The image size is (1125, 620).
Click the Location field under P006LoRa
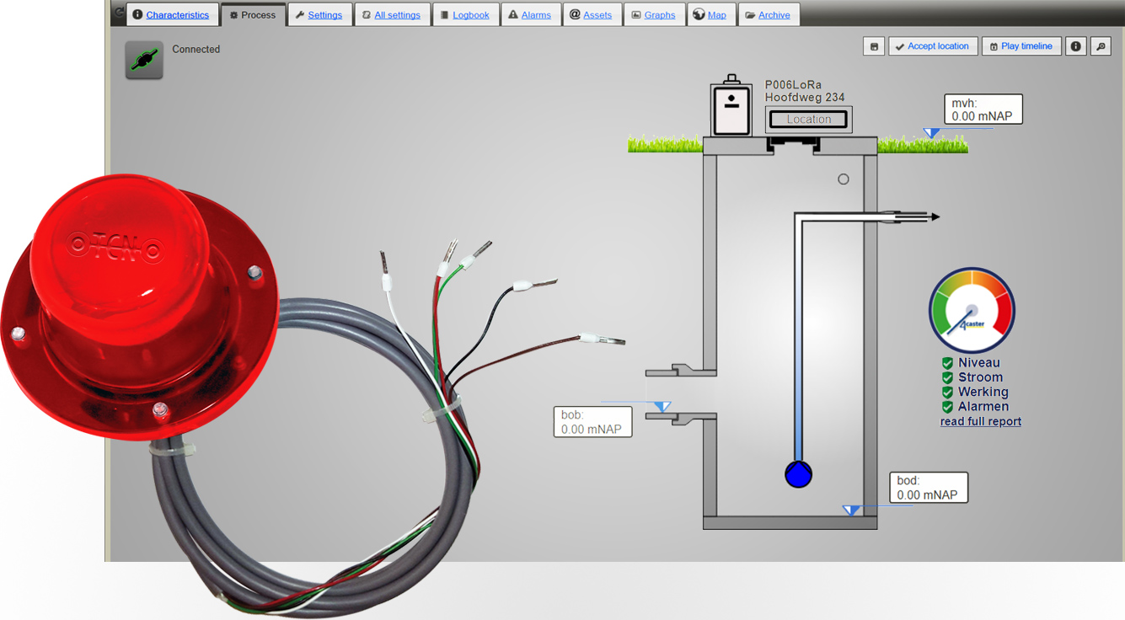[x=807, y=119]
